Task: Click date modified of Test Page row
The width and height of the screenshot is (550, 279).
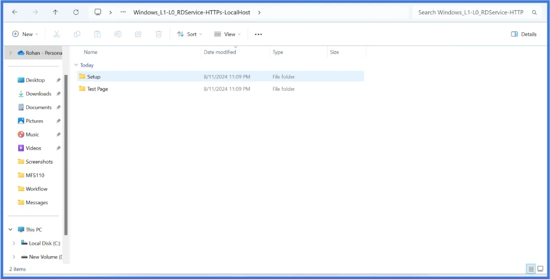Action: click(227, 89)
